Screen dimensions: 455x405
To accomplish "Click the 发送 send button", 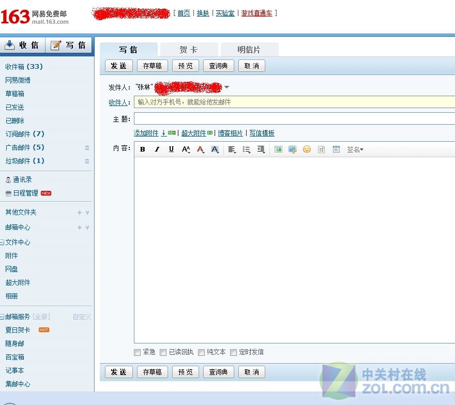I will pos(118,66).
